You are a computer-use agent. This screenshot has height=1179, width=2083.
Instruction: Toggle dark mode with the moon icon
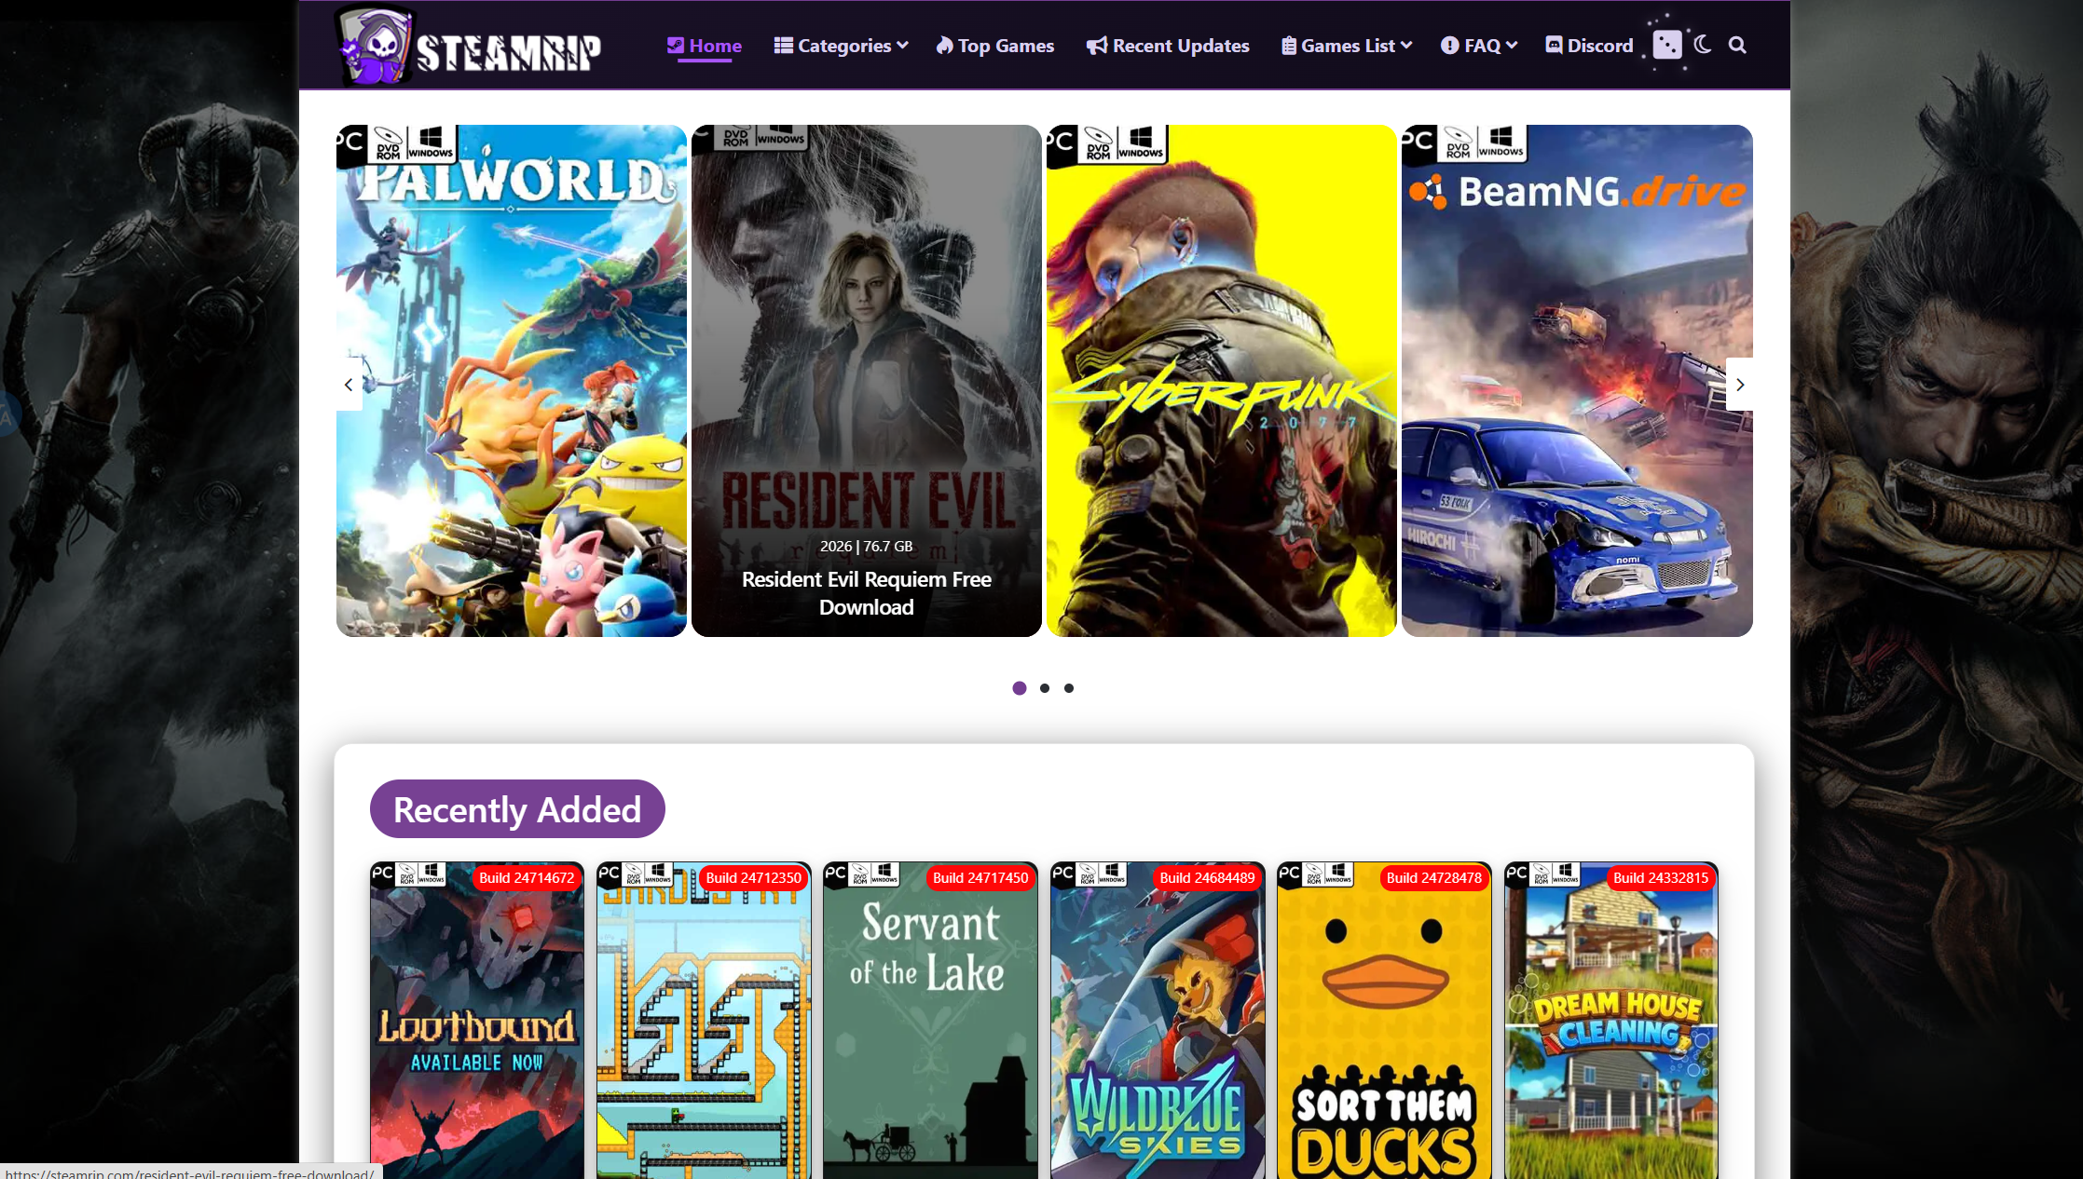click(1703, 45)
